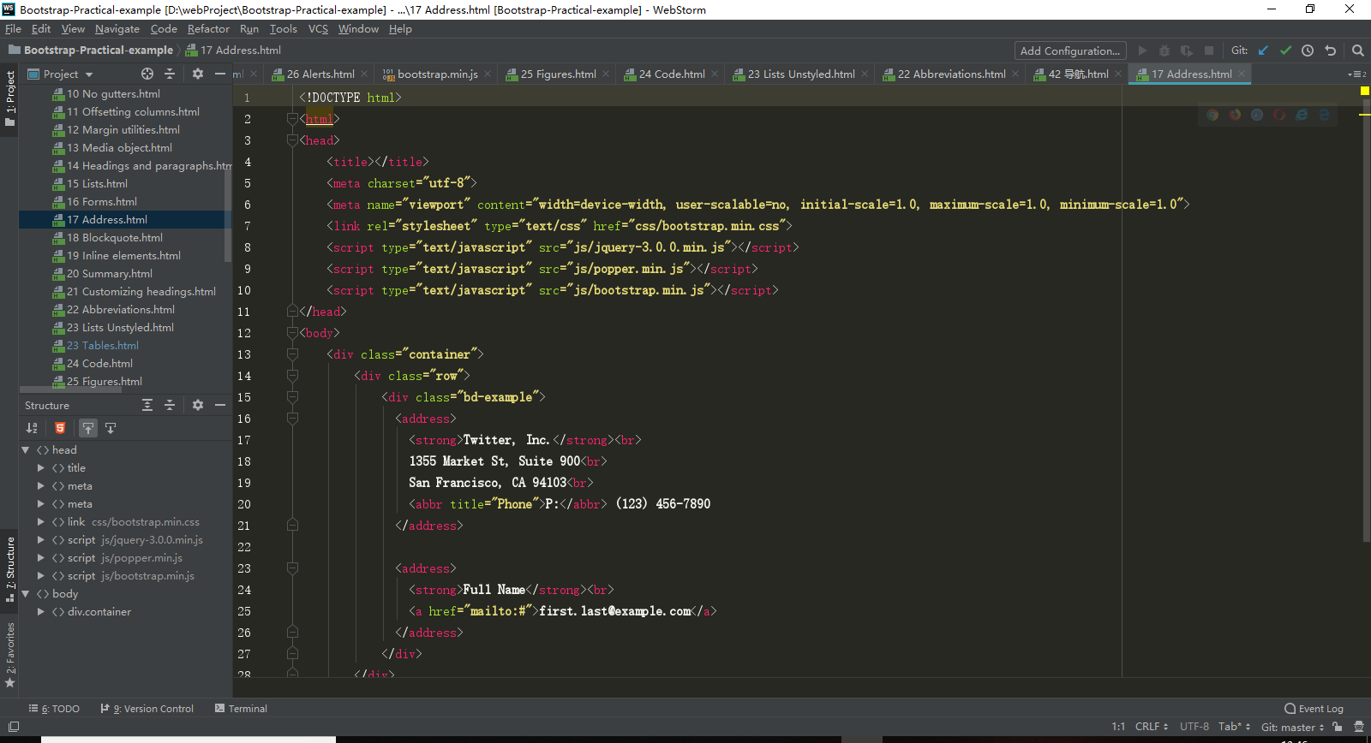Click the tool windows square icon in status bar
Screen dimensions: 1371x743
tap(14, 727)
